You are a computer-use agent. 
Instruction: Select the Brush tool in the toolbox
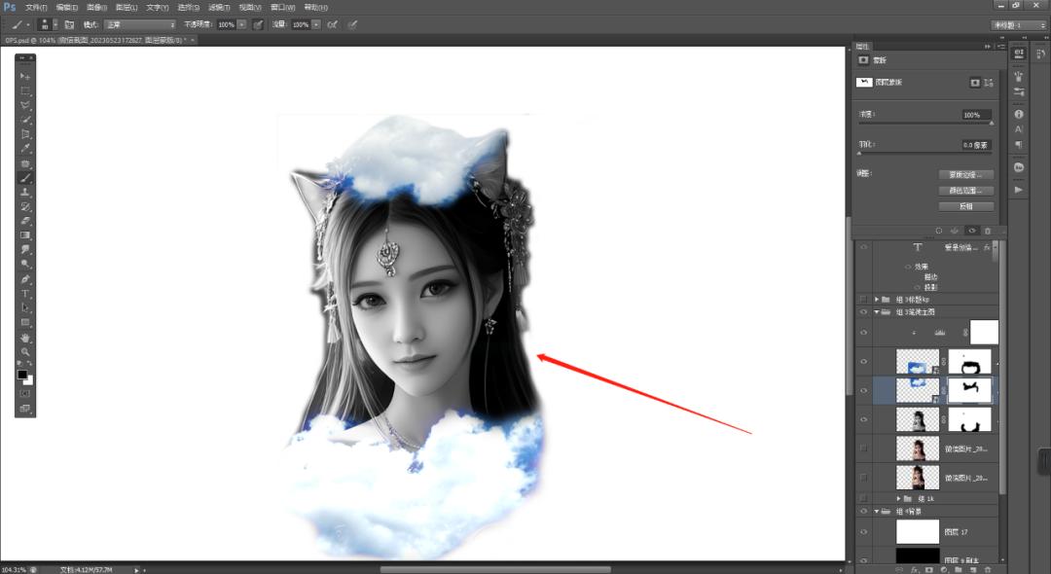[25, 178]
